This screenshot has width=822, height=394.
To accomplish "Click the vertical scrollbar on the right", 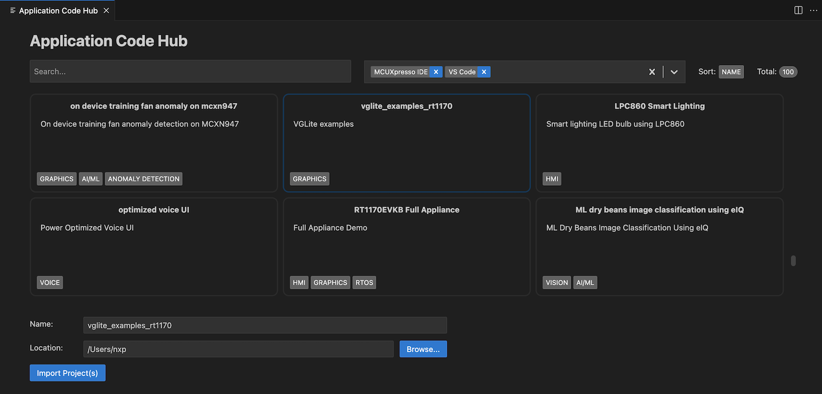I will point(793,260).
